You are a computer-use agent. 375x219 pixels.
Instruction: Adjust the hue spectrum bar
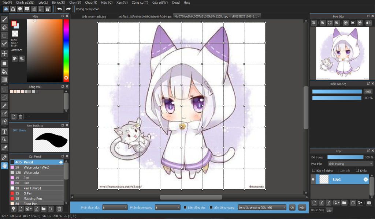pos(66,50)
